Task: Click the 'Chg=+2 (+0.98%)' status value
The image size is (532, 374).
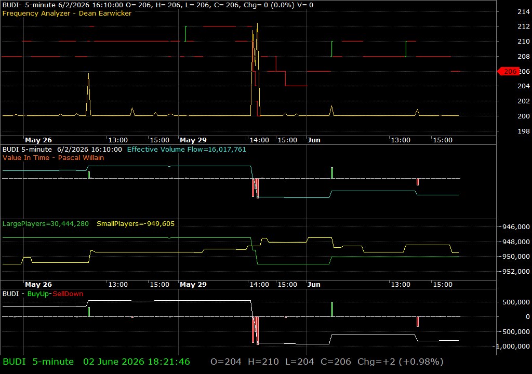Action: 401,362
